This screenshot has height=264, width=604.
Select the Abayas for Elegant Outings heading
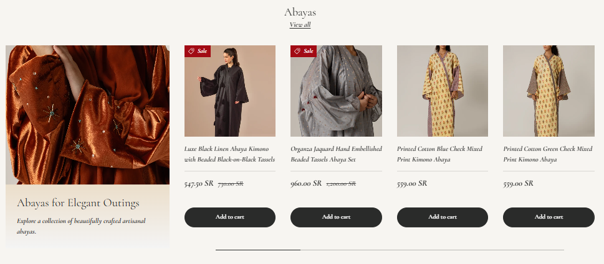78,203
